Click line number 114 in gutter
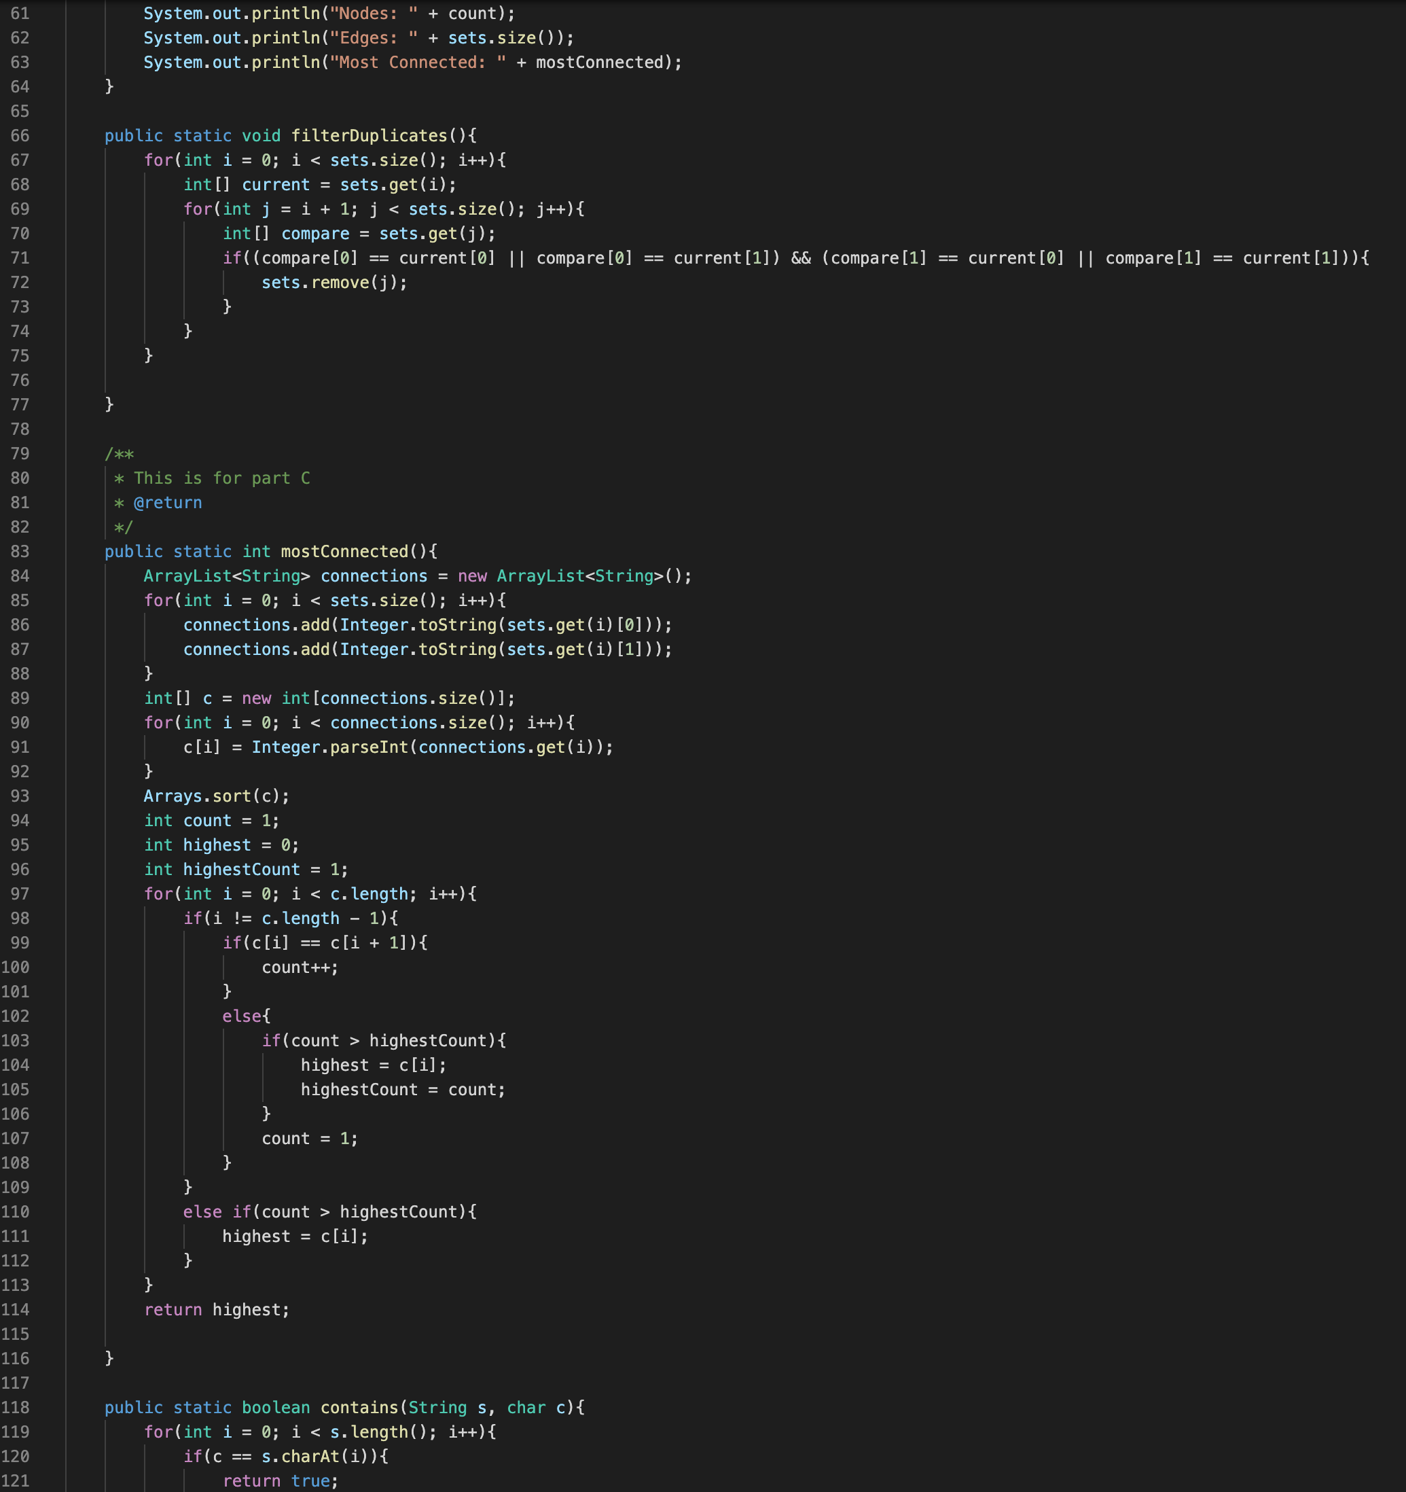This screenshot has height=1492, width=1406. point(15,1310)
